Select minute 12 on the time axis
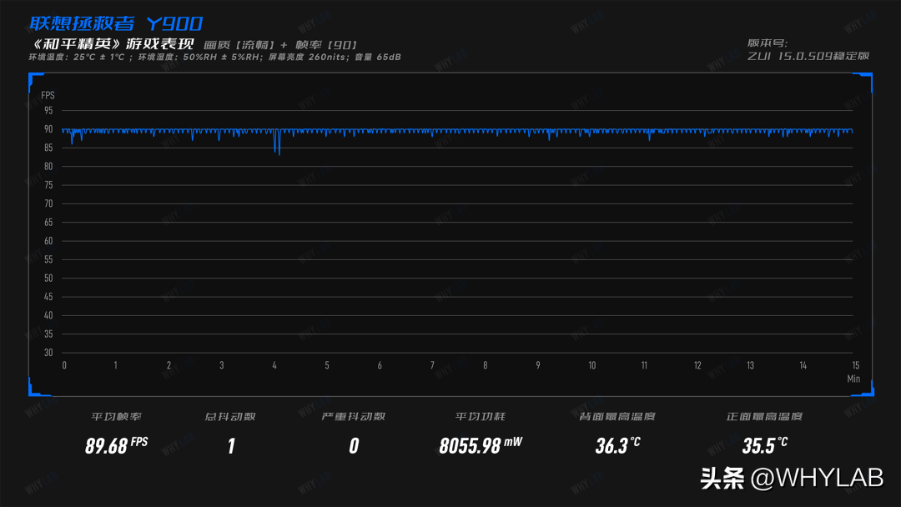The image size is (901, 507). [x=697, y=365]
